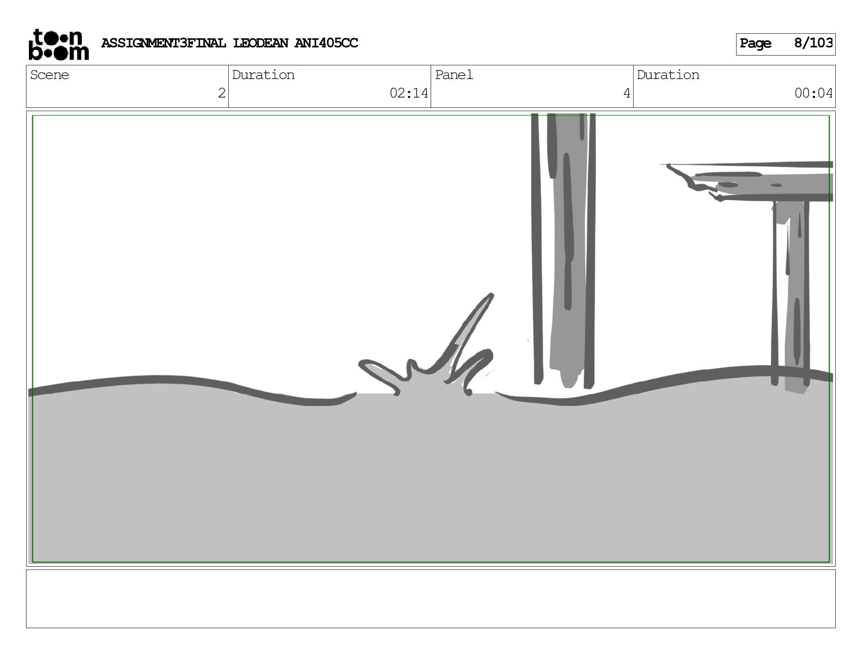
Task: Click the Panel label
Action: 454,75
